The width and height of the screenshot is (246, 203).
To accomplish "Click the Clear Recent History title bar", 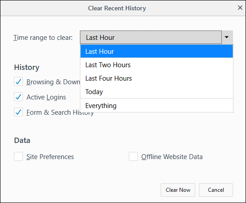I will point(117,8).
